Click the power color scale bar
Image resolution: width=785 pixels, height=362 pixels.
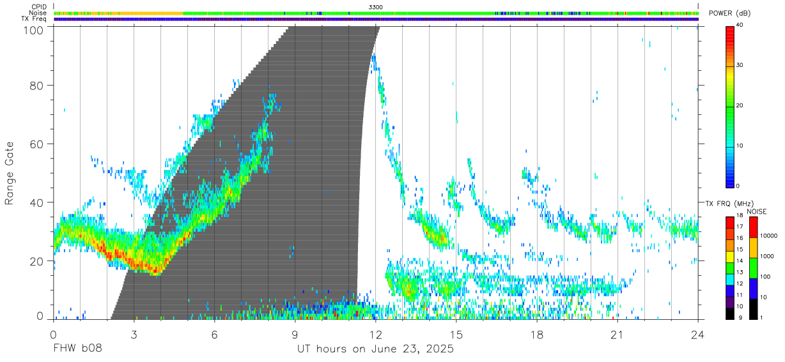[729, 106]
